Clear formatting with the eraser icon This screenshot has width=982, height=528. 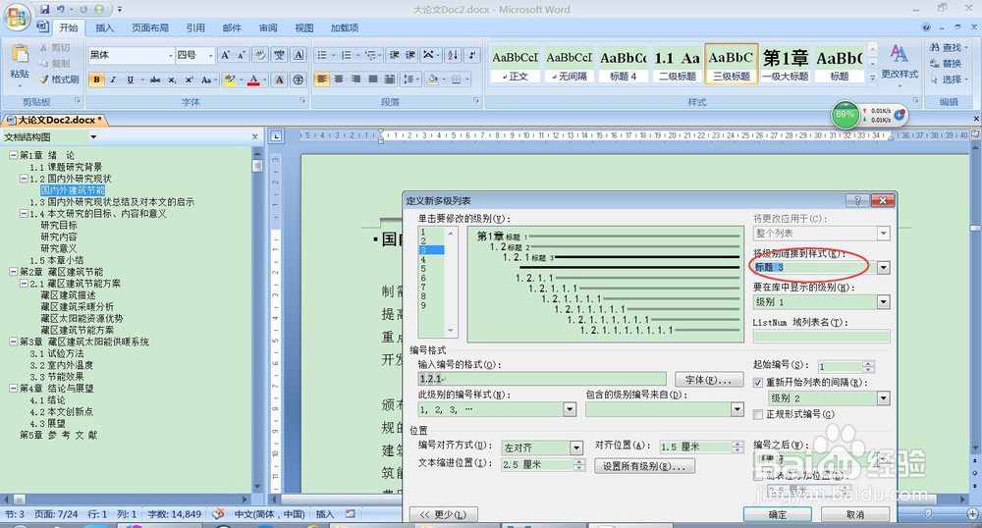click(260, 55)
